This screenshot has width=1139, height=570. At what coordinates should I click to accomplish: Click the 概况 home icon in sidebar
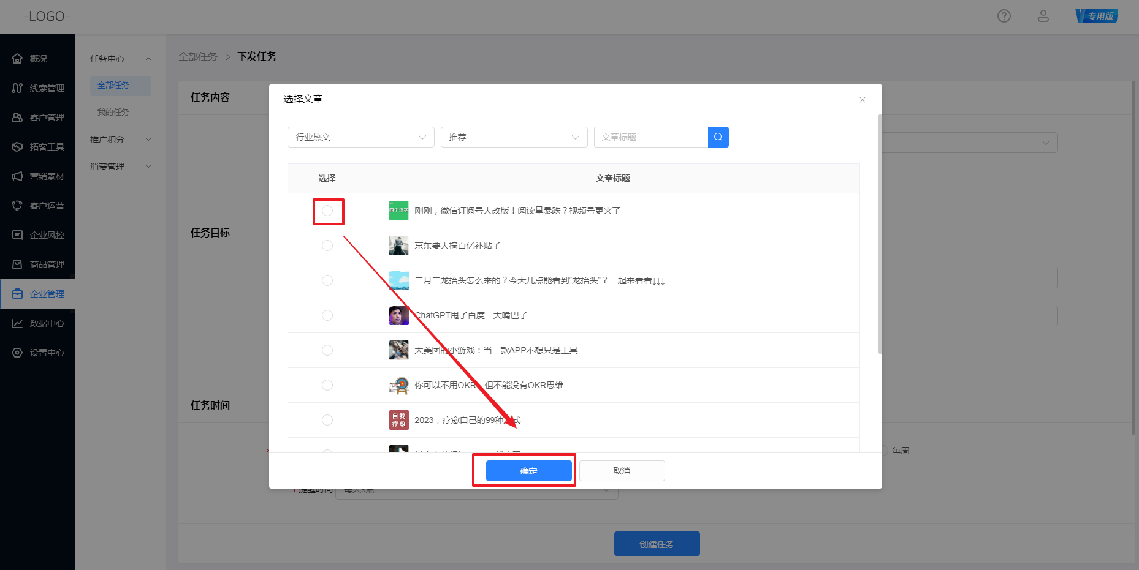(x=18, y=59)
